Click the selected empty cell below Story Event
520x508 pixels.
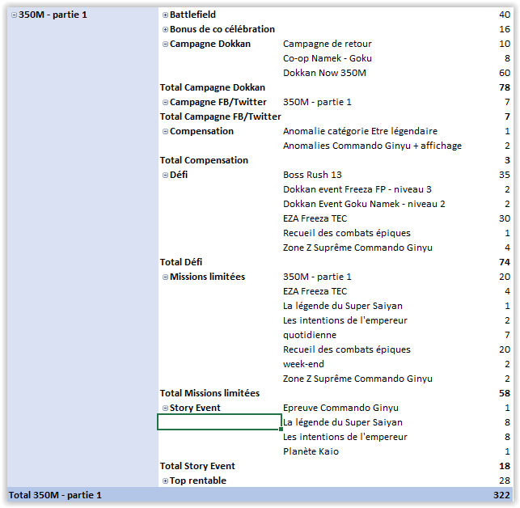(219, 422)
